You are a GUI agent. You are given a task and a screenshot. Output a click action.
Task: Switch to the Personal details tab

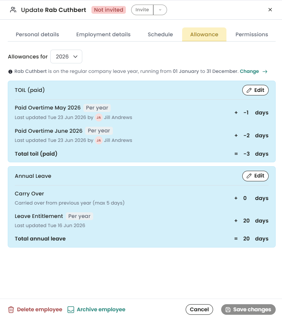coord(37,35)
